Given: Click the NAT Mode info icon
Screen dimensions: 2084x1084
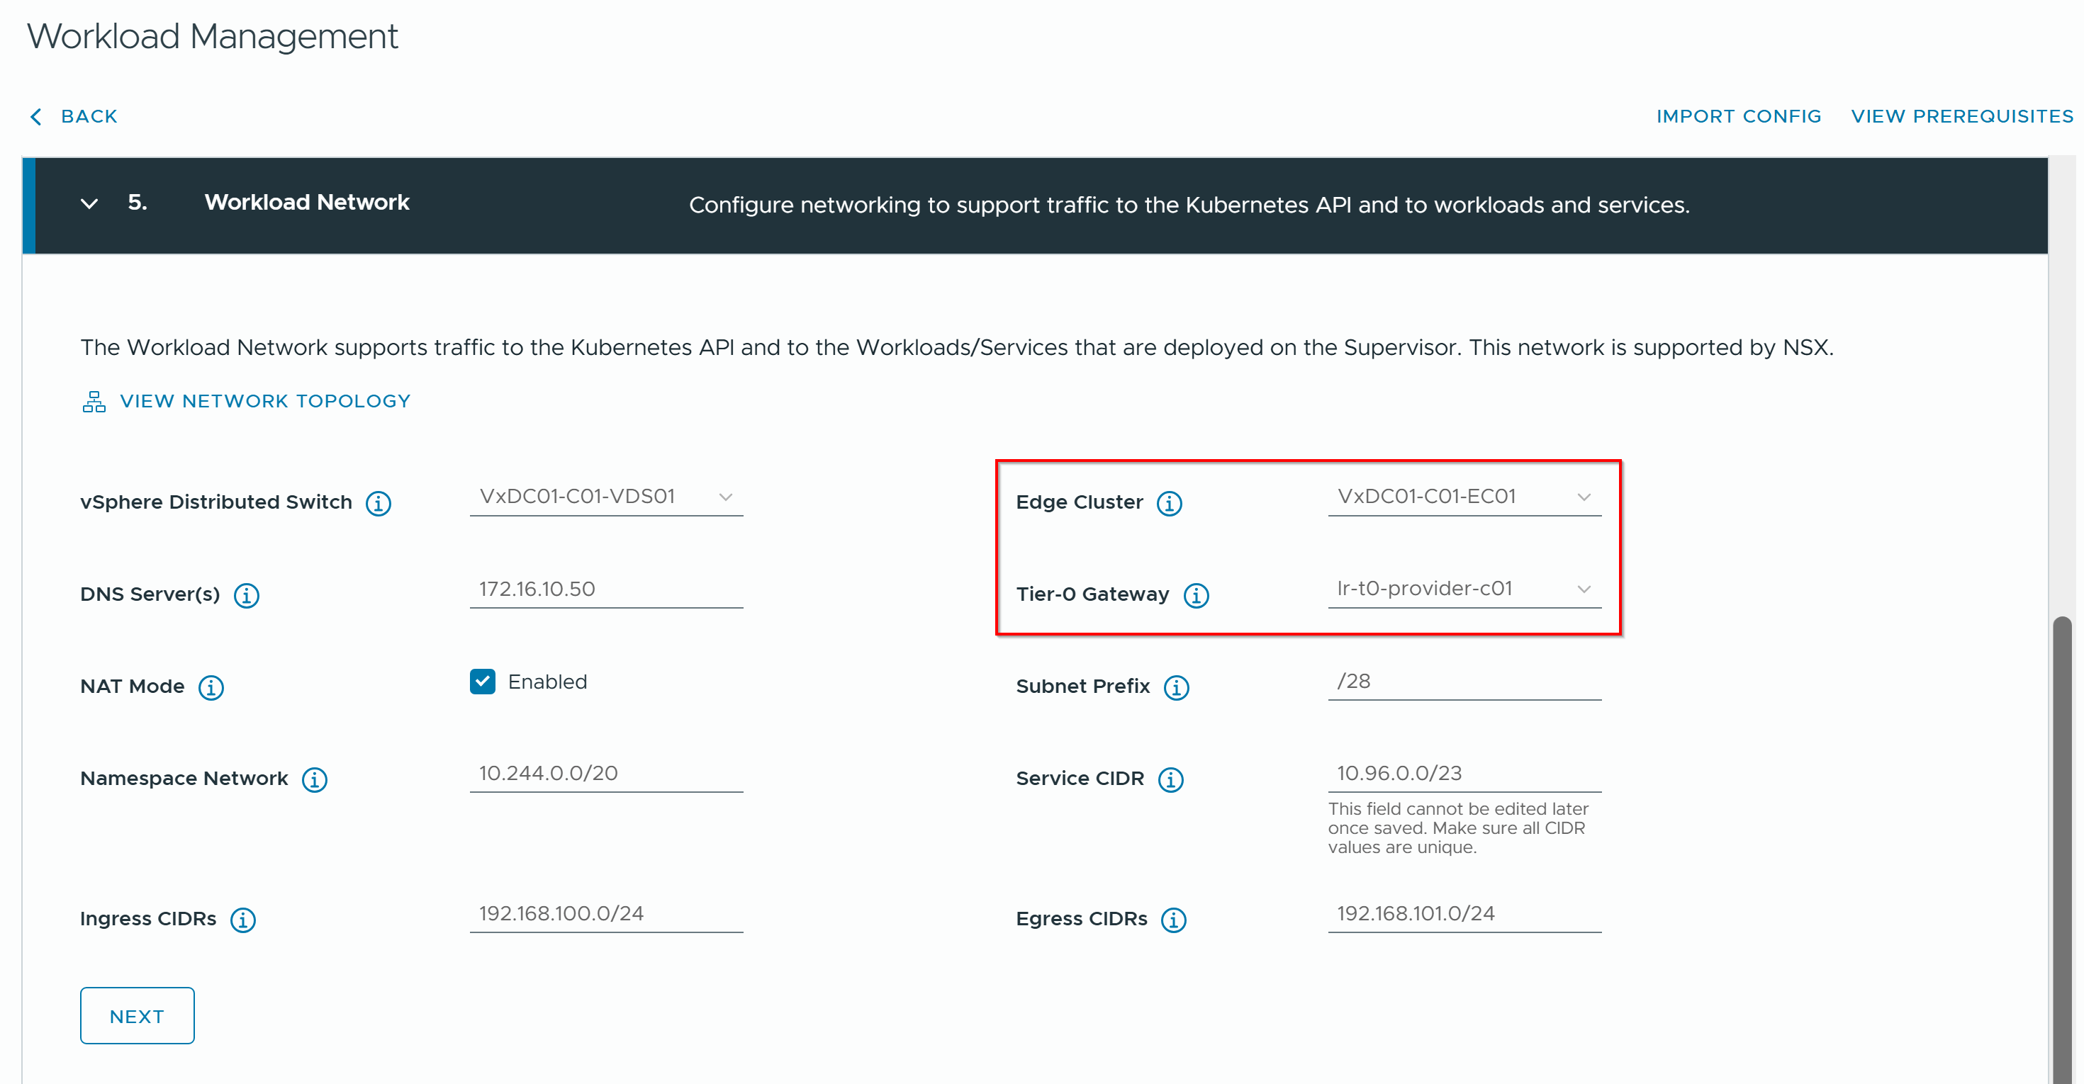Looking at the screenshot, I should [211, 687].
